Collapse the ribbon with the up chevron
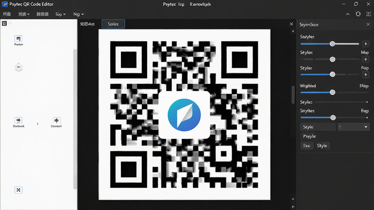Image resolution: width=374 pixels, height=210 pixels. pyautogui.click(x=348, y=14)
